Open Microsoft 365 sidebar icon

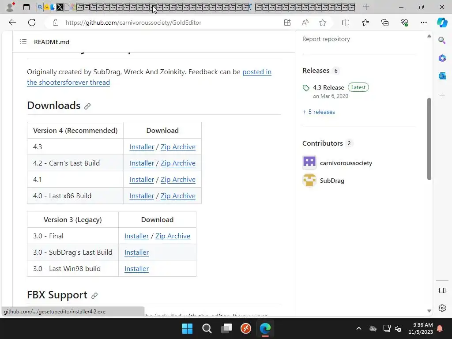442,58
